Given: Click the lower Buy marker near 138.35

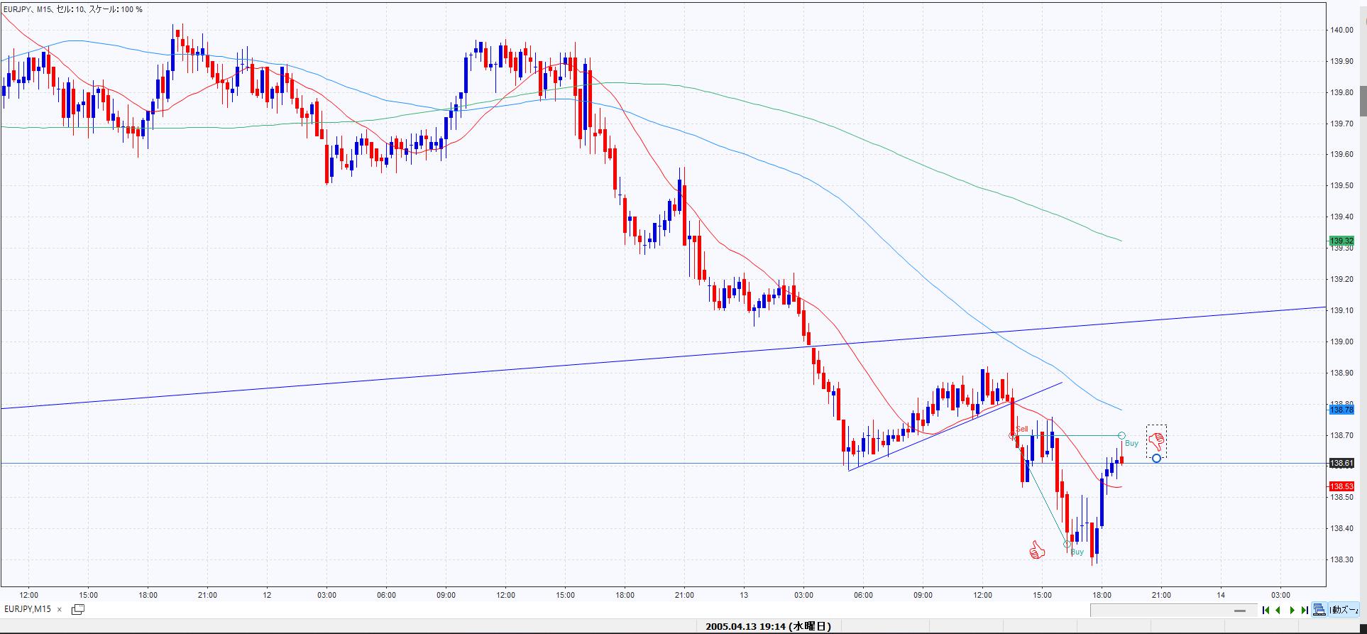Looking at the screenshot, I should (x=1067, y=545).
